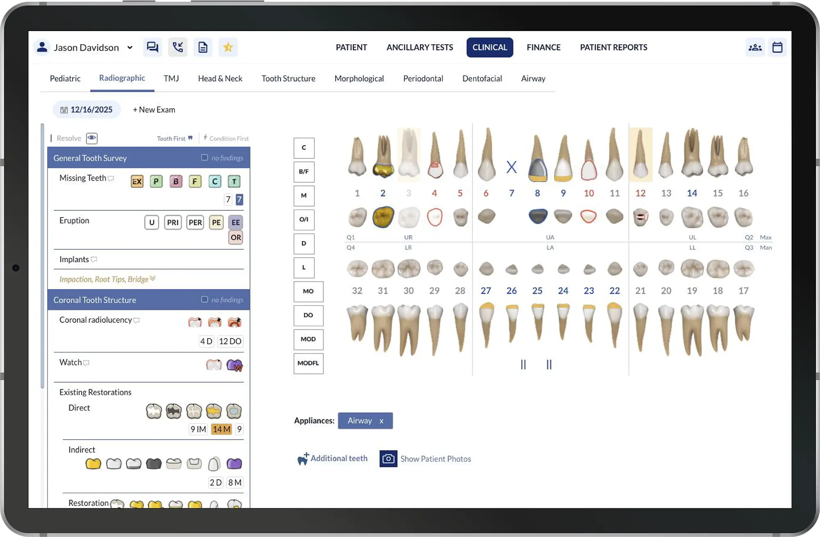Switch to the Periodontal tab
Screen dimensions: 820x537
tap(423, 79)
